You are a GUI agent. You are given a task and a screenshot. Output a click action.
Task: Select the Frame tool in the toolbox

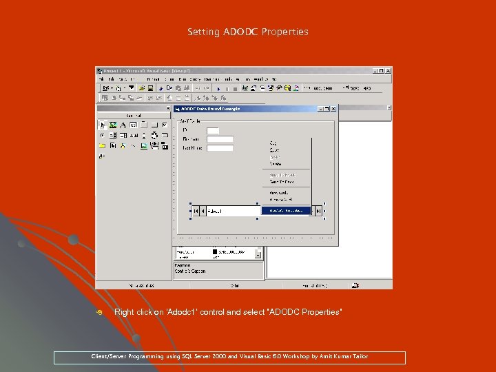144,125
